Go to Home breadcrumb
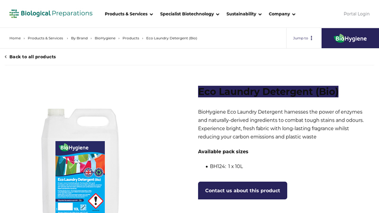Image resolution: width=379 pixels, height=213 pixels. tap(15, 38)
